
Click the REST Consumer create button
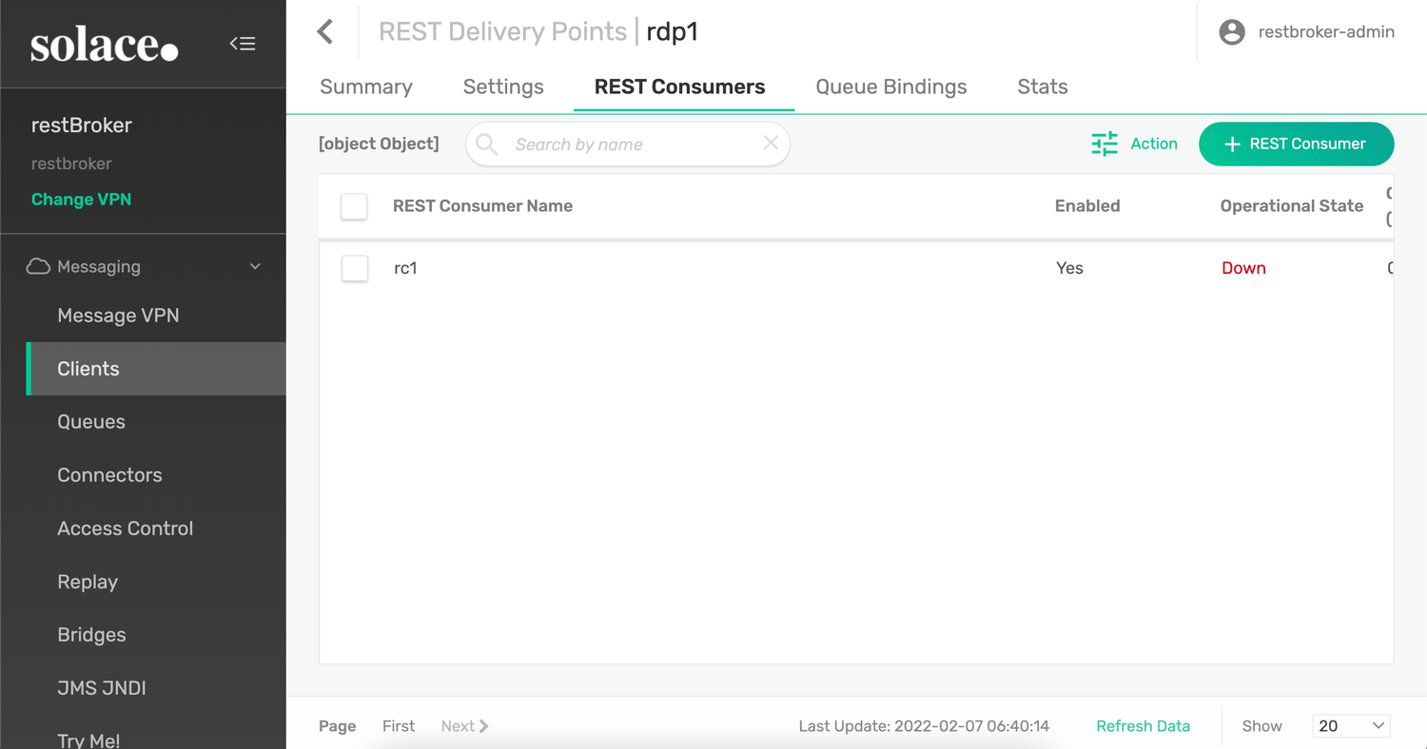pyautogui.click(x=1296, y=144)
